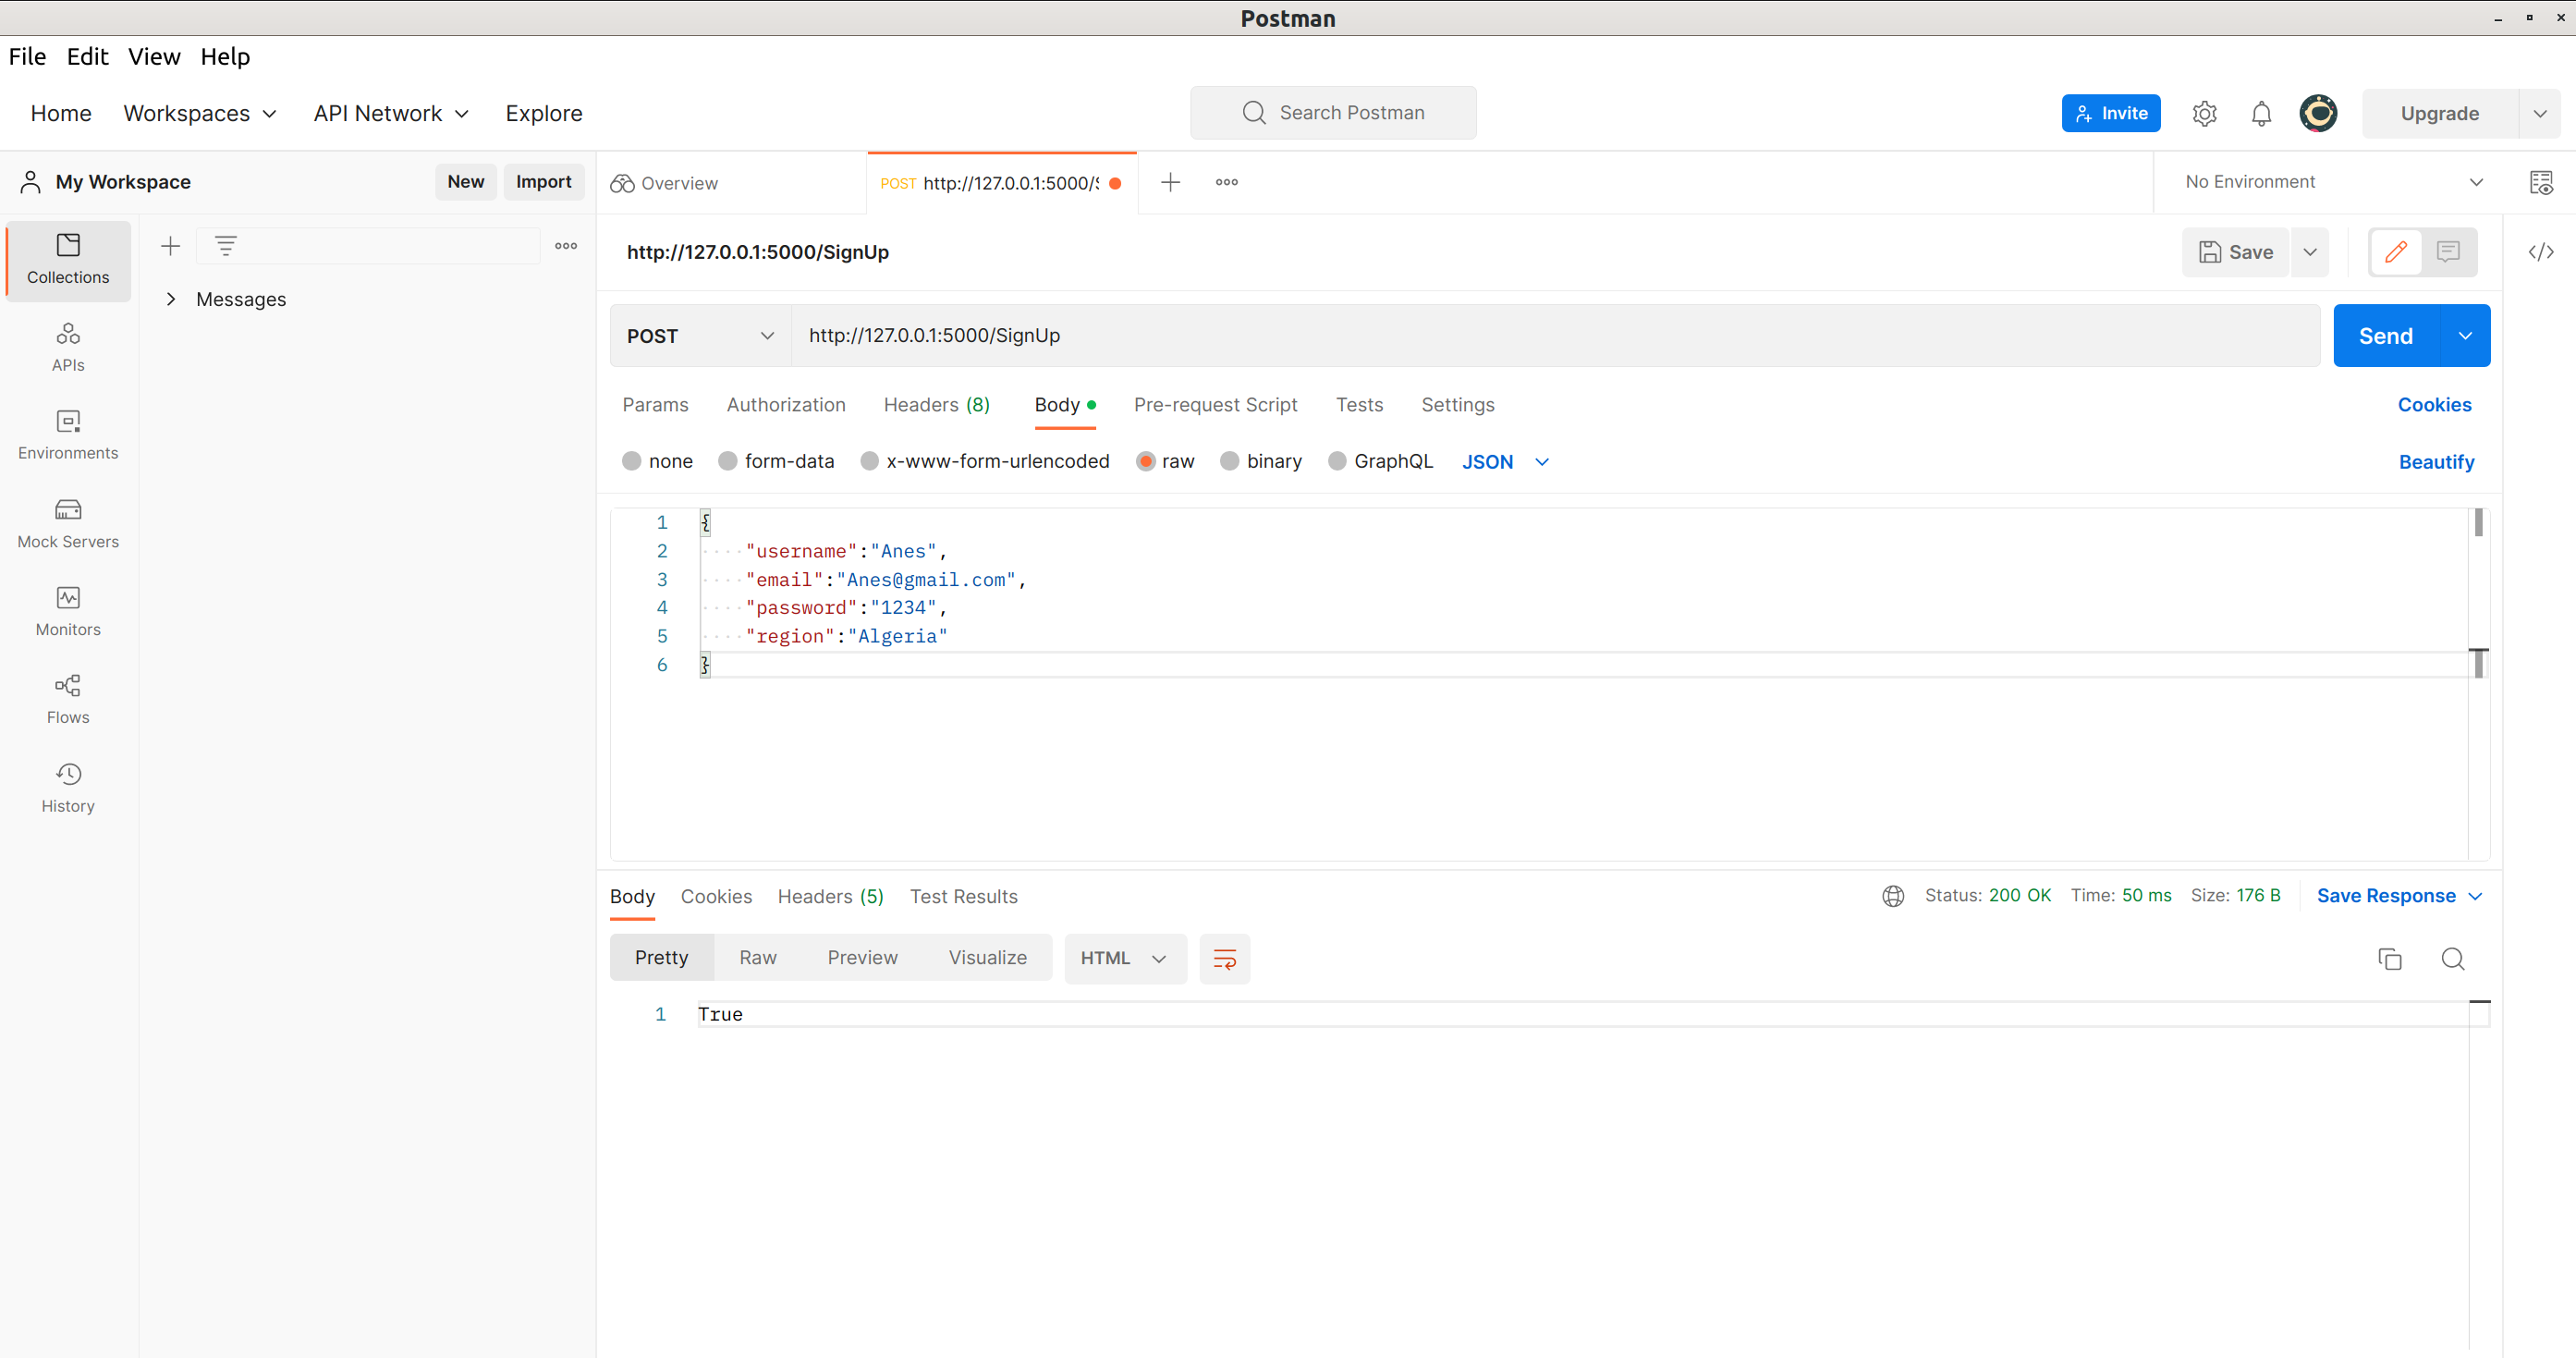Toggle line wrap in the response viewer
Image resolution: width=2576 pixels, height=1358 pixels.
click(1224, 959)
